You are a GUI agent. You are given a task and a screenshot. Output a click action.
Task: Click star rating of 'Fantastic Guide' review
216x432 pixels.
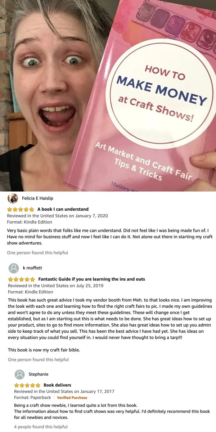coord(22,279)
